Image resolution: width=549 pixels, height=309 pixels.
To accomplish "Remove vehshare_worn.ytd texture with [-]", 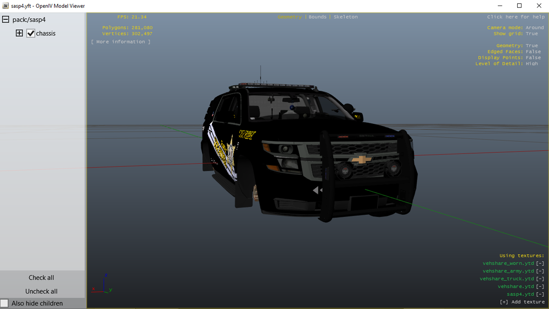I will 540,263.
